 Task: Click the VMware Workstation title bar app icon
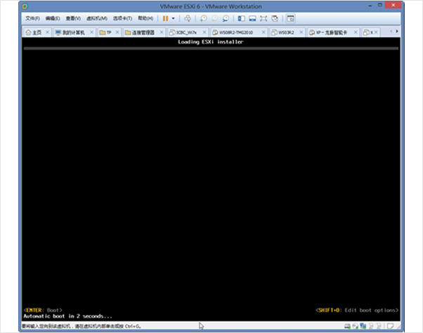25,6
